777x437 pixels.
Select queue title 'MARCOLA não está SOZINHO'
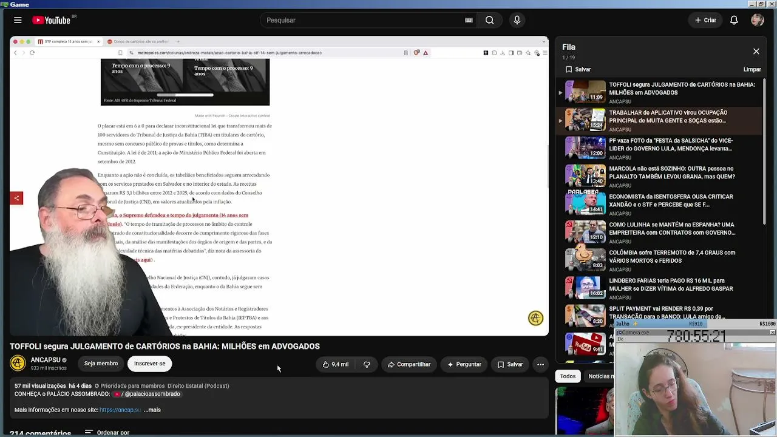coord(672,172)
